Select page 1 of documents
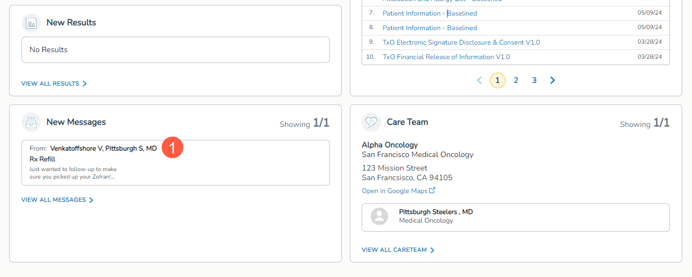Image resolution: width=692 pixels, height=277 pixels. tap(498, 80)
